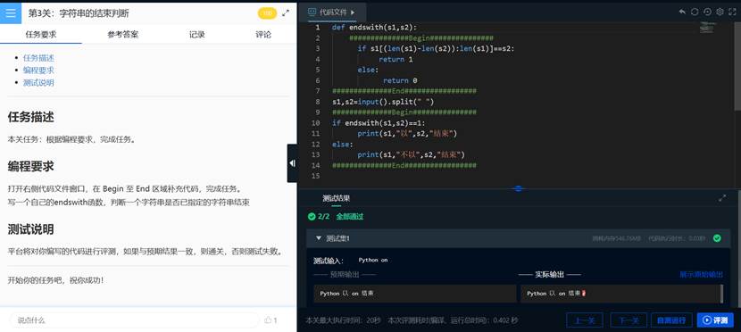Image resolution: width=741 pixels, height=332 pixels.
Task: Expand the task panel to fullscreen
Action: (x=286, y=13)
